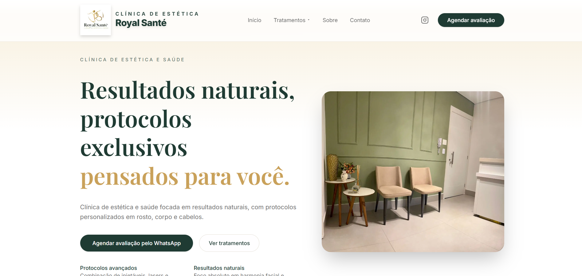582x276 pixels.
Task: Click the main headline Resultados naturais
Action: (x=187, y=91)
